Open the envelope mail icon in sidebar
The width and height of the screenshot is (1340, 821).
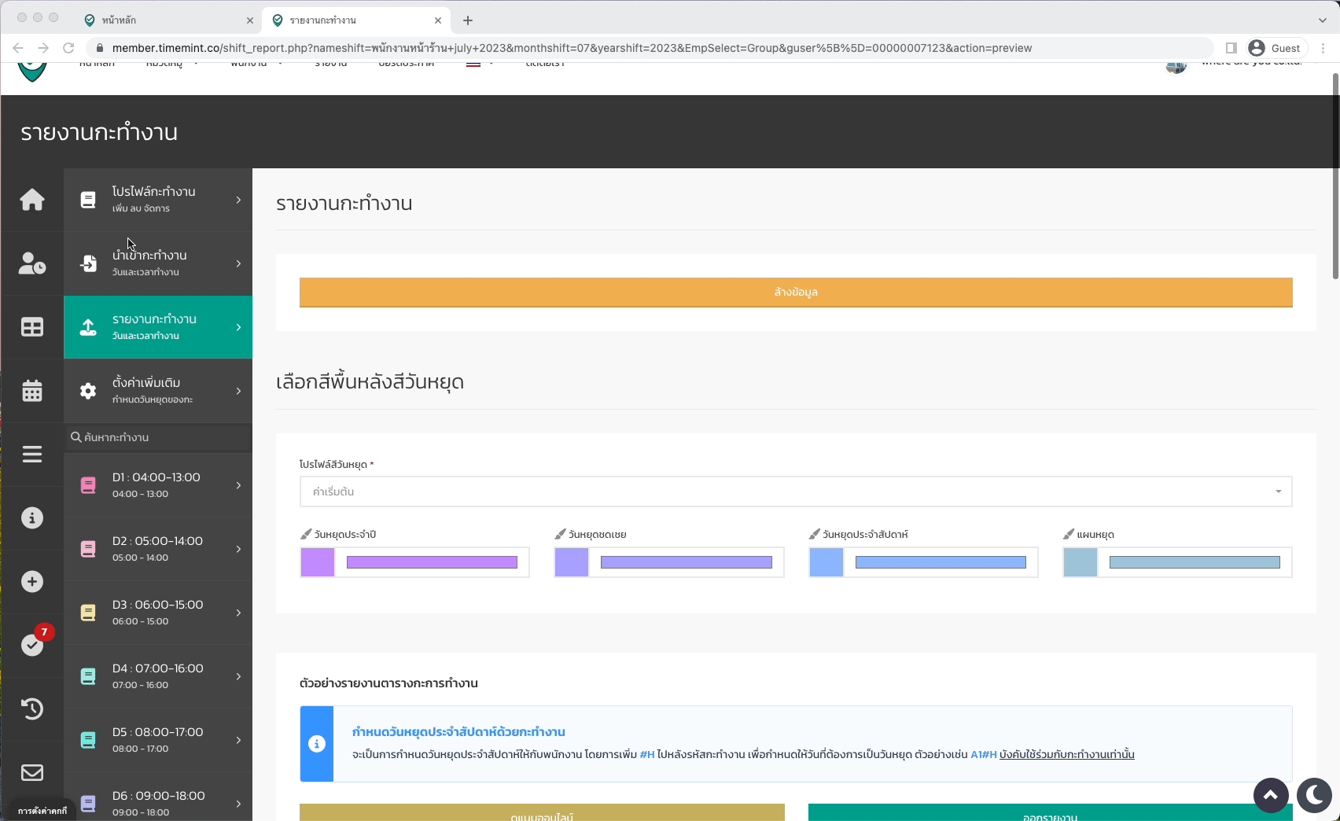[x=32, y=773]
